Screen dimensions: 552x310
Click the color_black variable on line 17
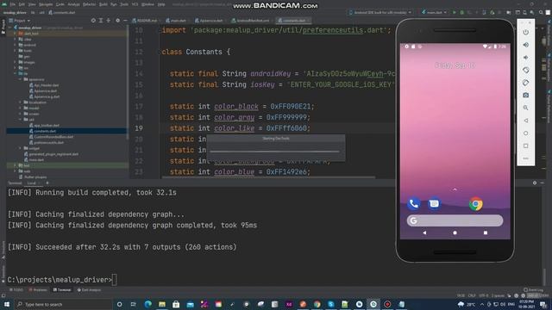click(x=236, y=106)
